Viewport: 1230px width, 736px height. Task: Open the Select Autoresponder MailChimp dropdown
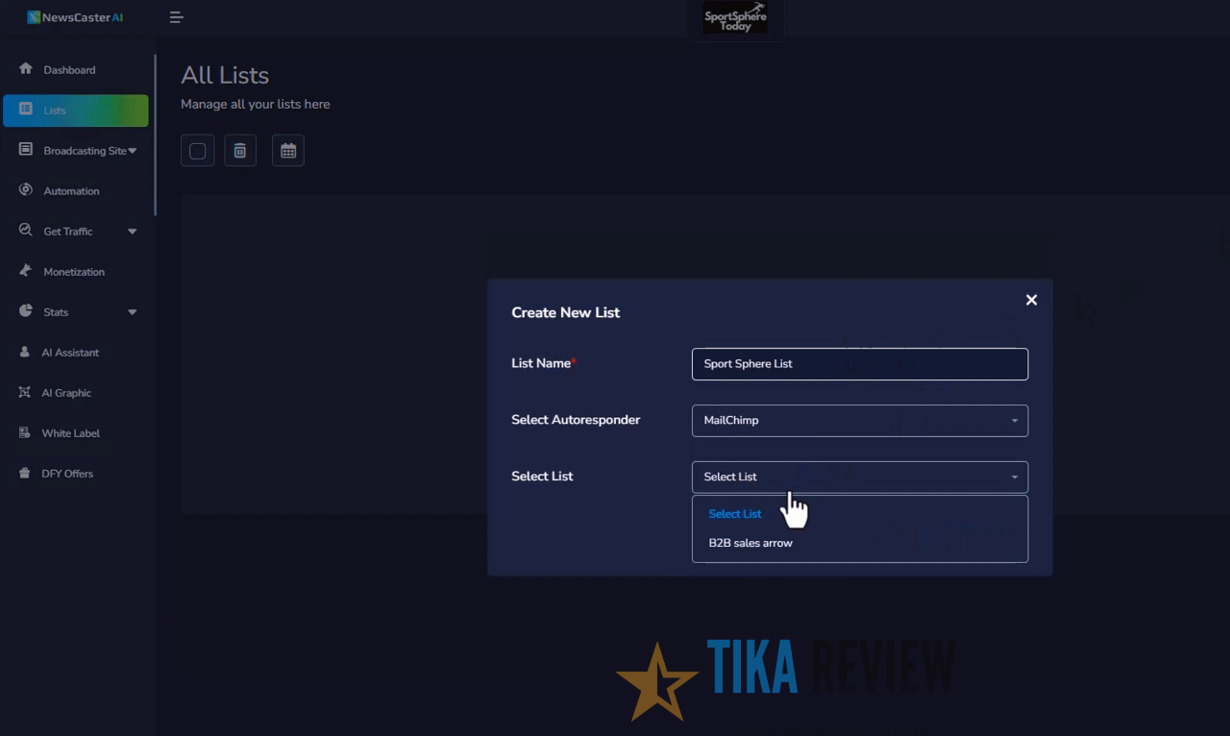click(860, 420)
